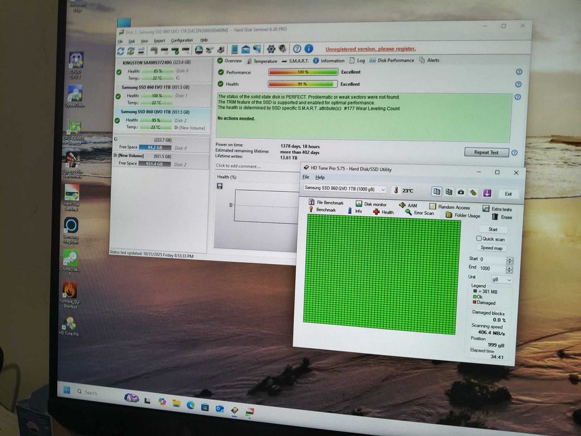Click the Windows Start button on taskbar
This screenshot has width=581, height=436.
tap(67, 390)
